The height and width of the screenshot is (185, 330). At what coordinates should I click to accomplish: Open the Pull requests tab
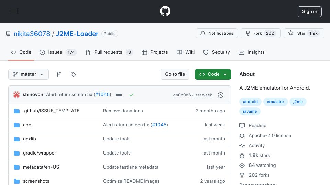point(109,52)
